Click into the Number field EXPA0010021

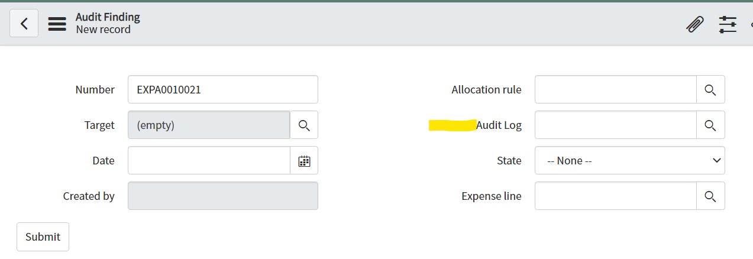point(223,89)
